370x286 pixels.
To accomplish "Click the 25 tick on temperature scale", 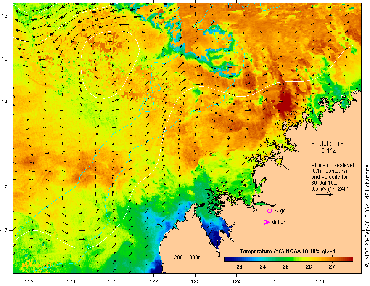I will pyautogui.click(x=285, y=267).
